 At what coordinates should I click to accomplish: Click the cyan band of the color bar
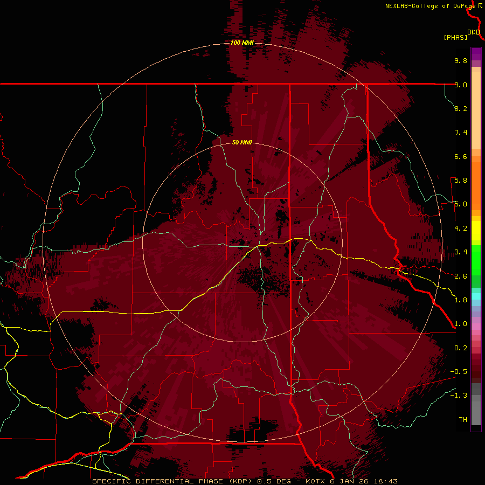[476, 296]
